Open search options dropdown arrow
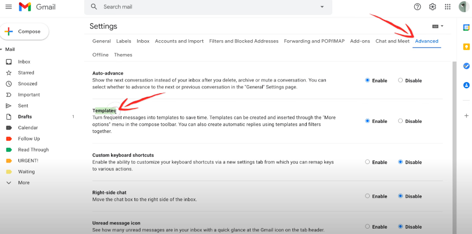The image size is (472, 234). [322, 6]
